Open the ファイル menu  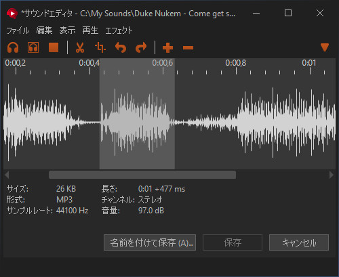click(18, 30)
